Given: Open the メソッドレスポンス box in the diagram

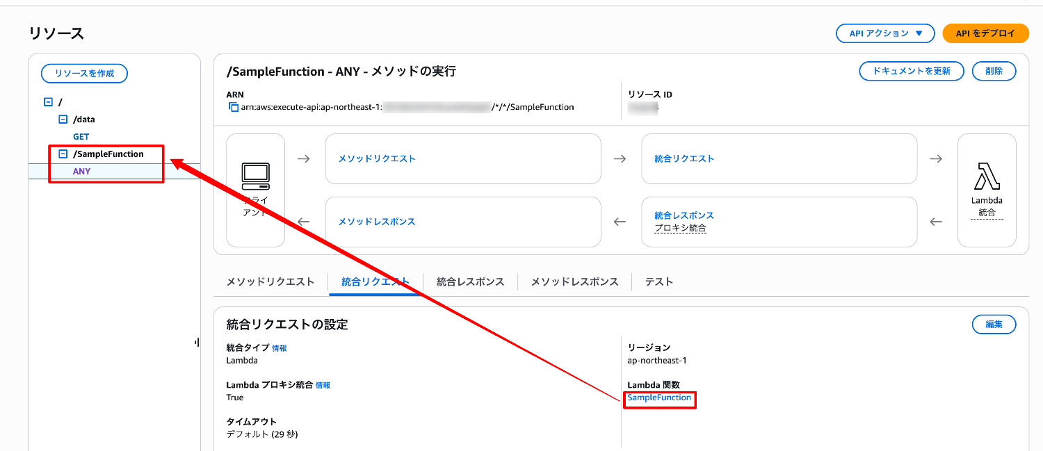Looking at the screenshot, I should (463, 222).
